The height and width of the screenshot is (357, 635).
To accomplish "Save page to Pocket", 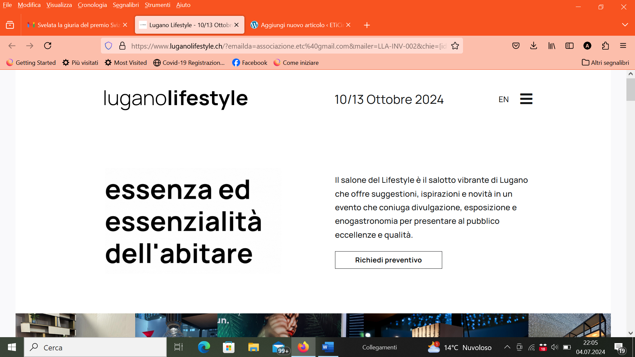I will pyautogui.click(x=516, y=46).
